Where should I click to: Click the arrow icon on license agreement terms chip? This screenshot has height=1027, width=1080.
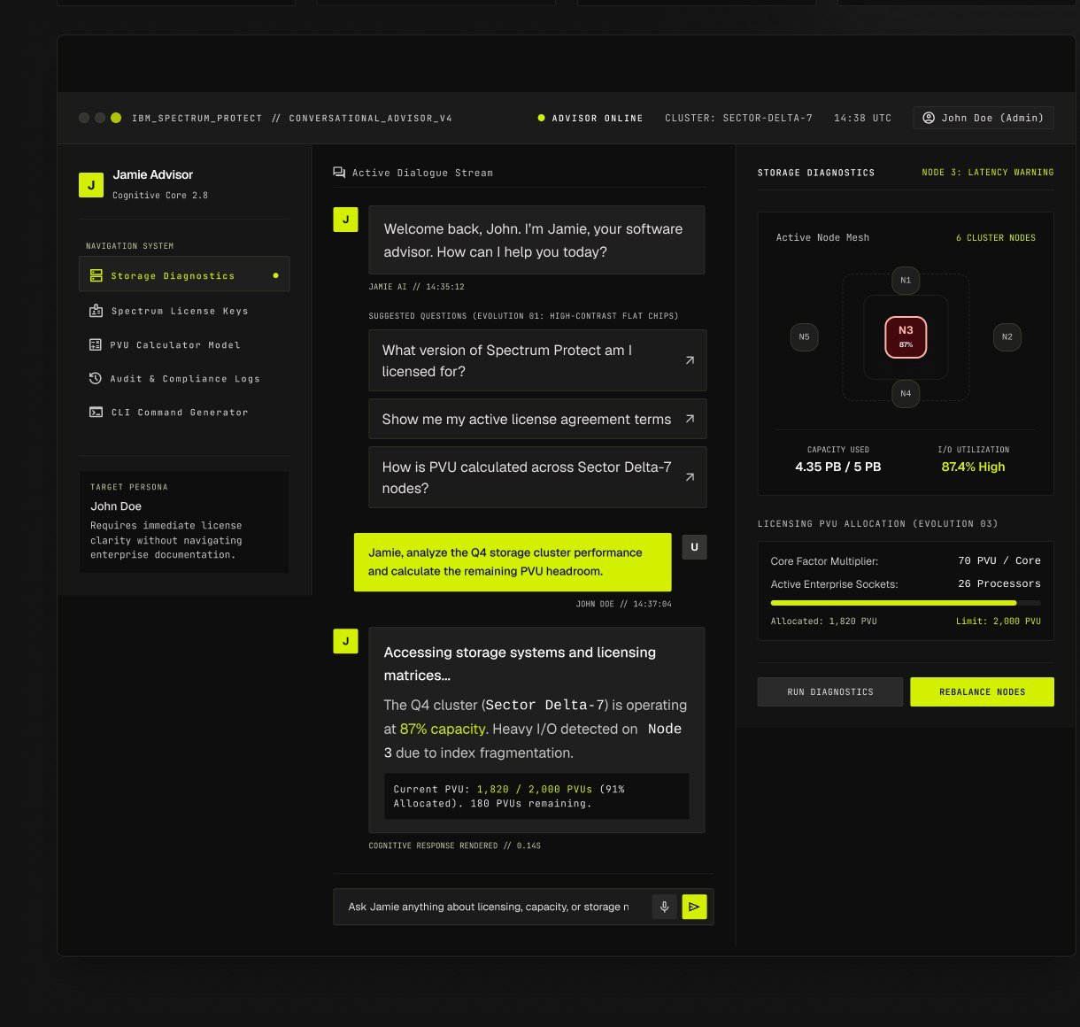click(690, 419)
